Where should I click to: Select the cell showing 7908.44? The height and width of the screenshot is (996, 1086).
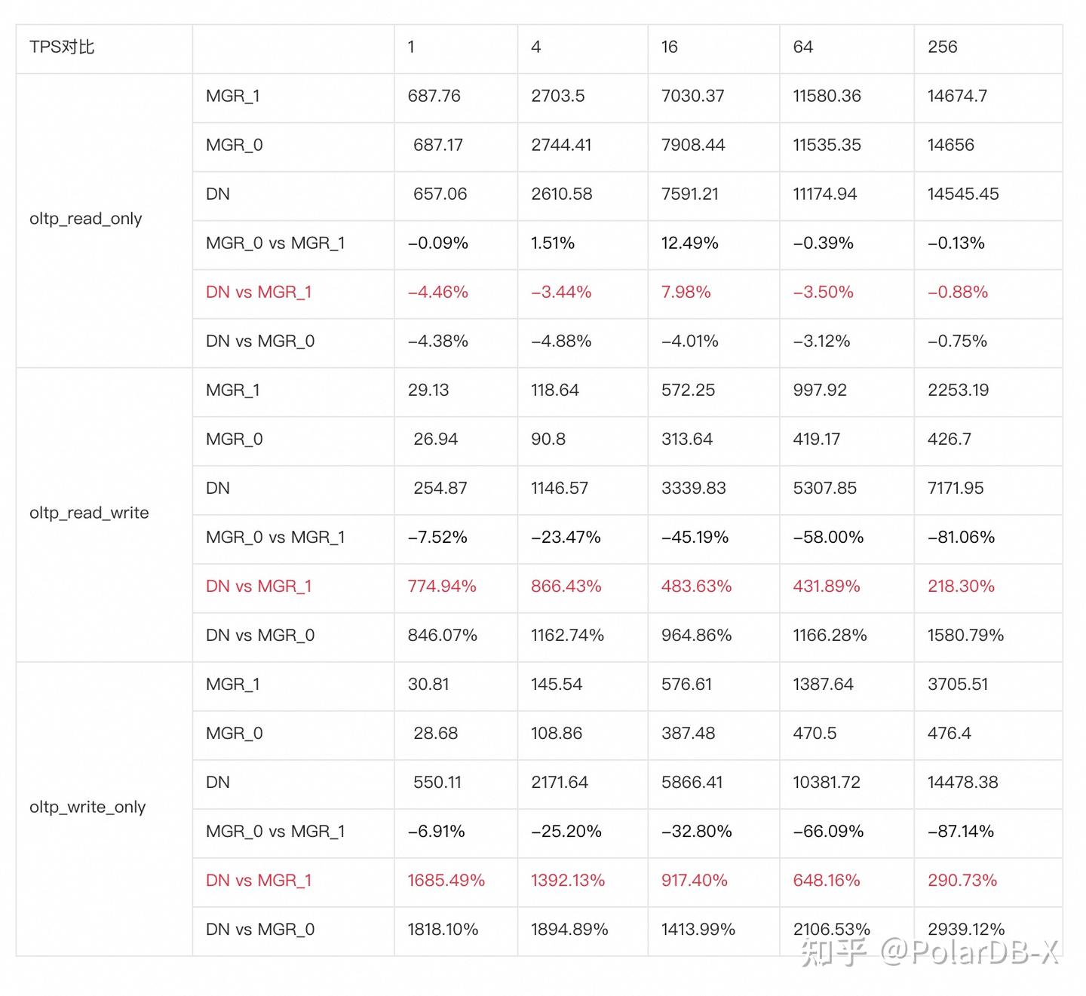692,146
